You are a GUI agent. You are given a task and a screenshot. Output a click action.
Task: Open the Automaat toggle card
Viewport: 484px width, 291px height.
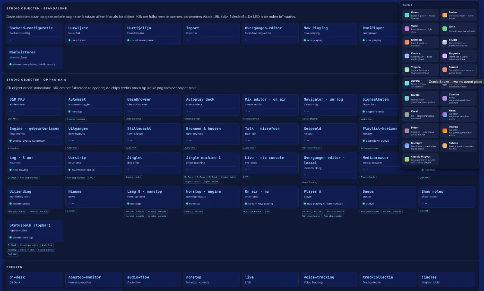(94, 105)
